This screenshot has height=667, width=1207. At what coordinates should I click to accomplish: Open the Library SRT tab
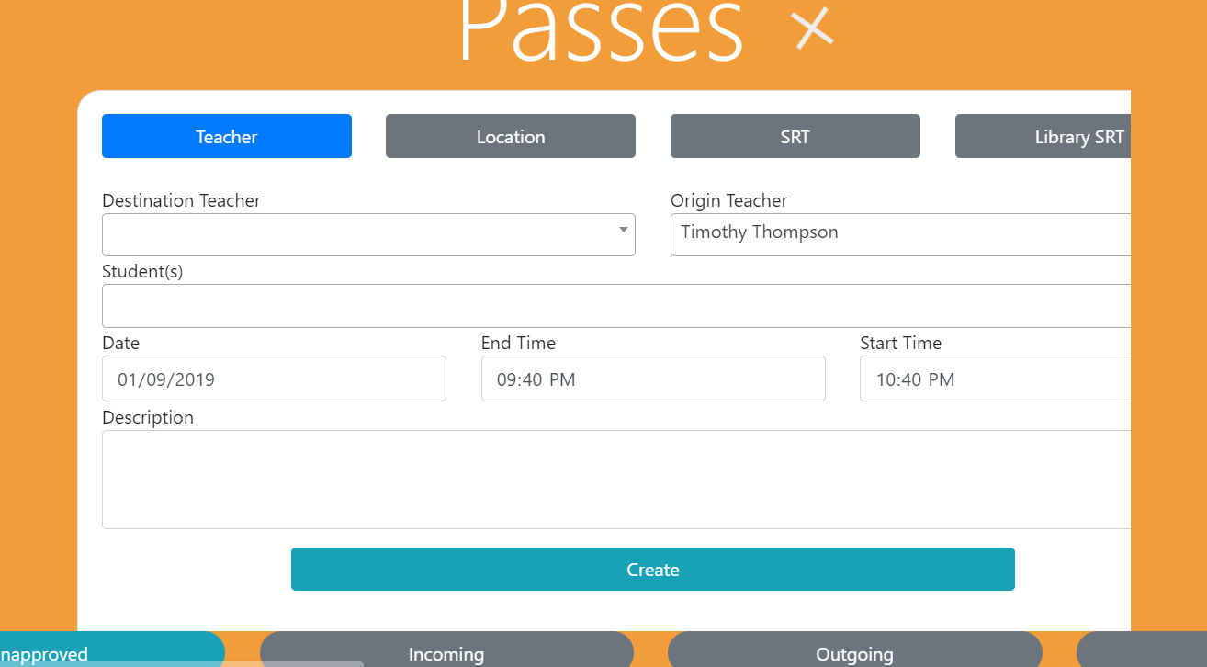[x=1043, y=136]
